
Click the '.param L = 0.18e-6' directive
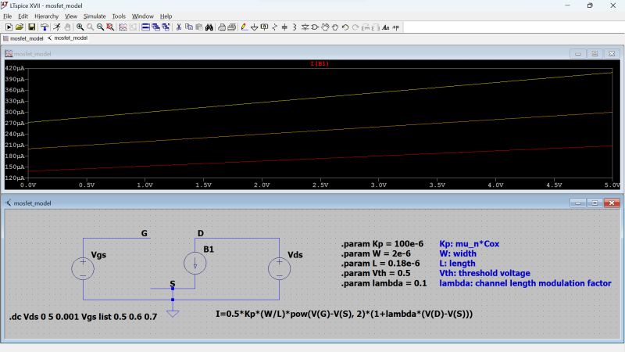coord(380,264)
